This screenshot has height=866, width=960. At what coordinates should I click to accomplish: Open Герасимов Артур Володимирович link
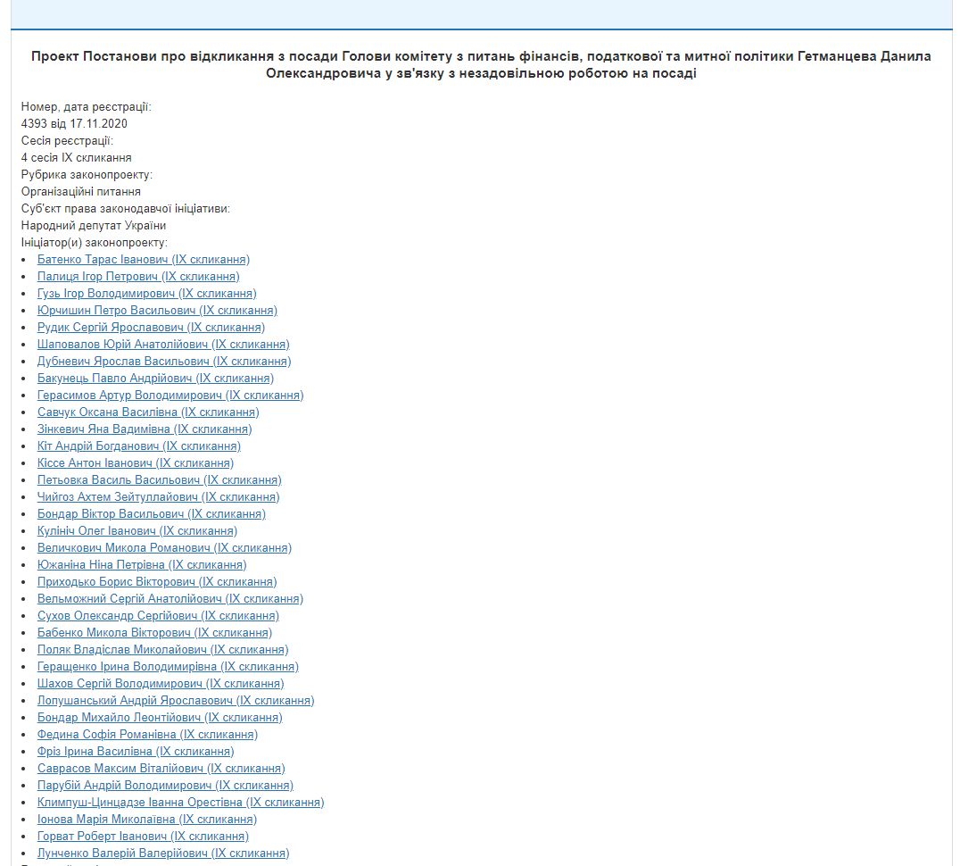[170, 396]
